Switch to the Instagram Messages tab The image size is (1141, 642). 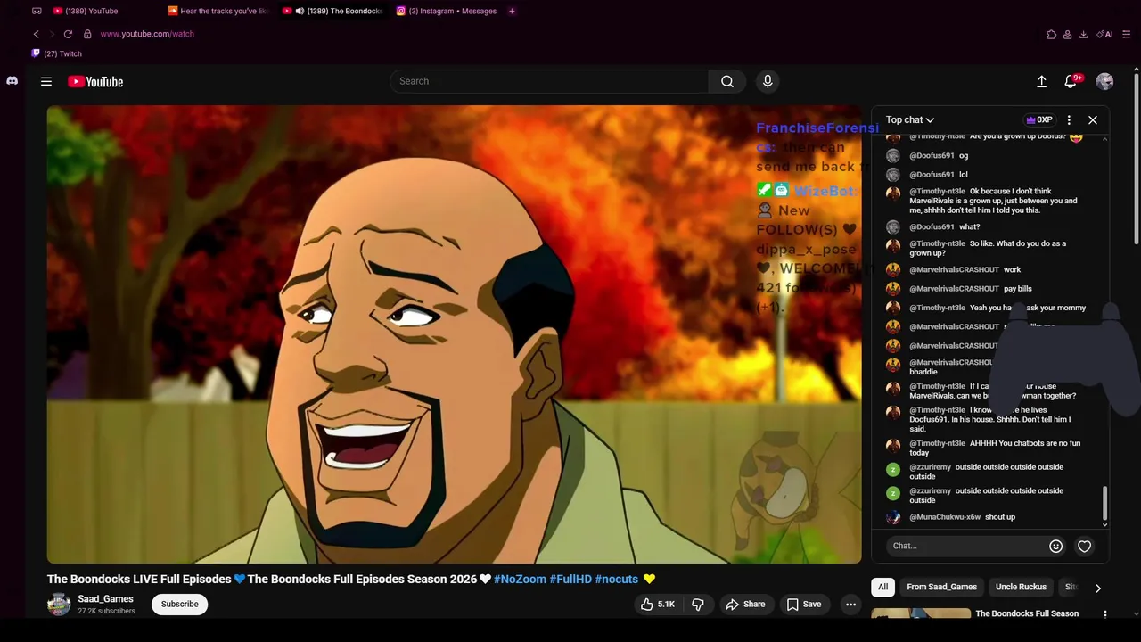(x=447, y=11)
